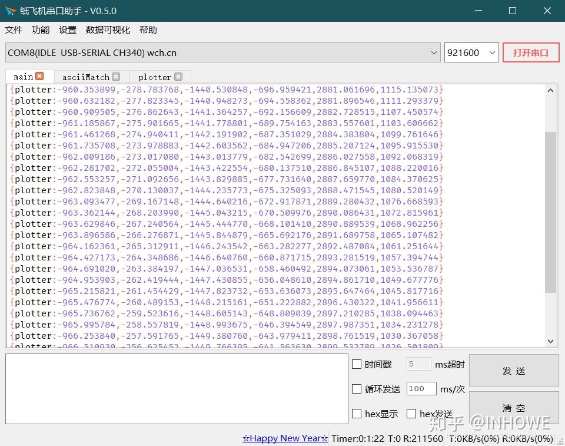Viewport: 565px width, 446px height.
Task: Click the scroll up arrow of log view
Action: click(x=550, y=91)
